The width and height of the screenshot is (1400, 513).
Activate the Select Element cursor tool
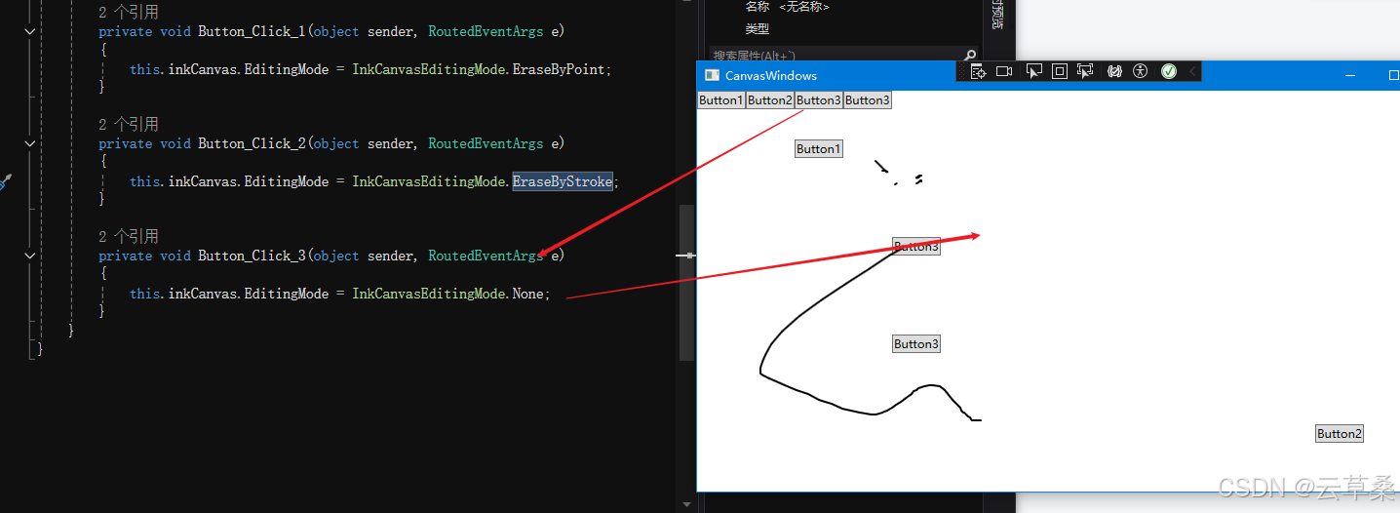tap(1034, 71)
